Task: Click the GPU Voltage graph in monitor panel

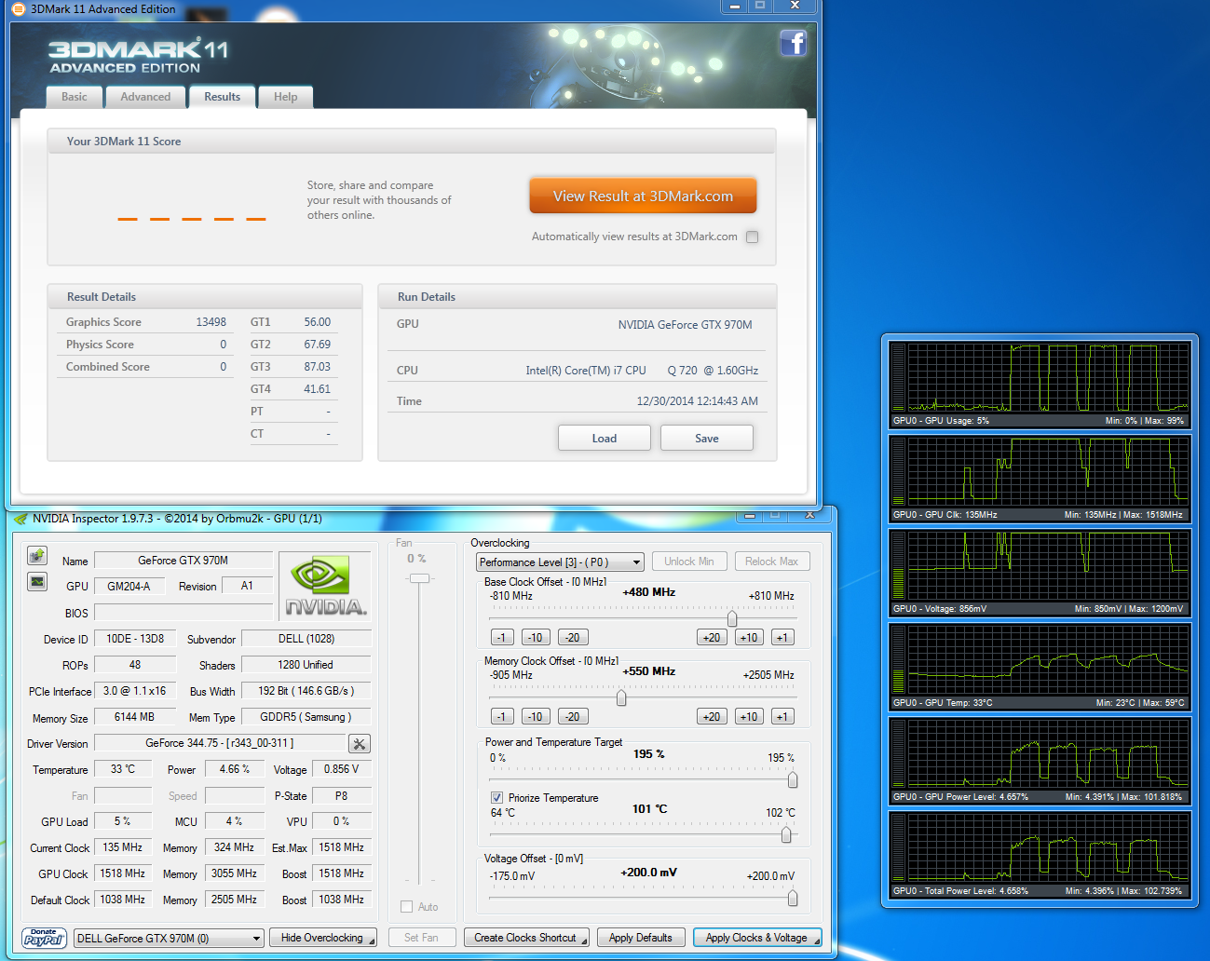Action: click(x=1039, y=573)
